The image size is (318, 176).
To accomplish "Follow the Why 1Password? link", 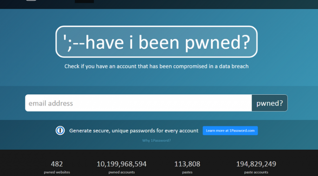I will (x=157, y=140).
